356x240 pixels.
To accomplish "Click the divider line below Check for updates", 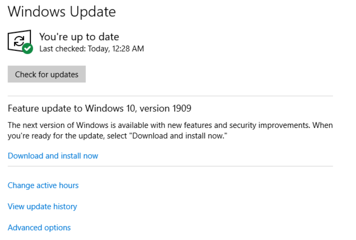I will click(170, 96).
